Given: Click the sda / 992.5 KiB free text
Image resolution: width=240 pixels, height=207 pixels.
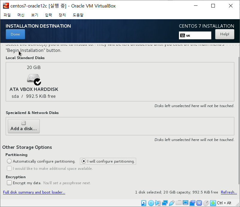Looking at the screenshot, I should pyautogui.click(x=34, y=96).
